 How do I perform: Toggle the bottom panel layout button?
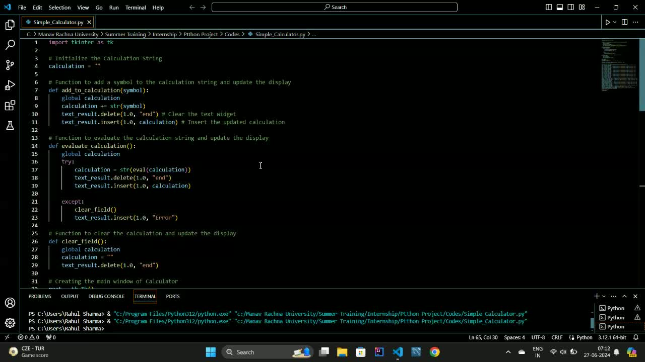pyautogui.click(x=560, y=7)
